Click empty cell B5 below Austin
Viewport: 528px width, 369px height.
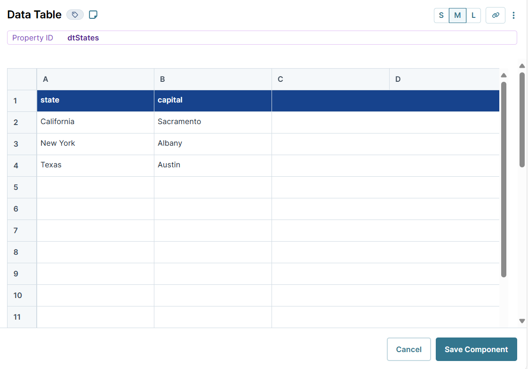[x=213, y=188]
